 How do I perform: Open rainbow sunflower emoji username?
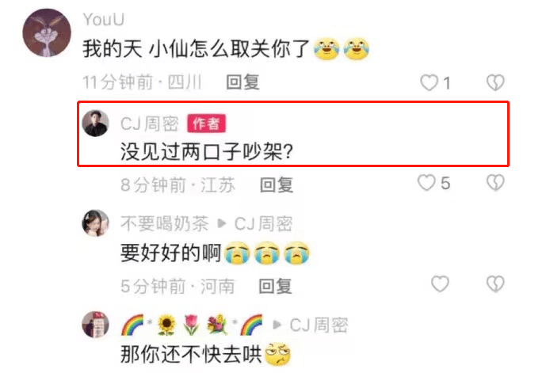[x=192, y=325]
